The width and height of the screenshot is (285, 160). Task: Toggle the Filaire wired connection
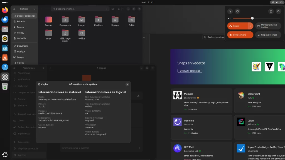coord(237,26)
